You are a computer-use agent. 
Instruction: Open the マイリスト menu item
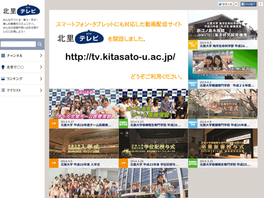coord(22,90)
